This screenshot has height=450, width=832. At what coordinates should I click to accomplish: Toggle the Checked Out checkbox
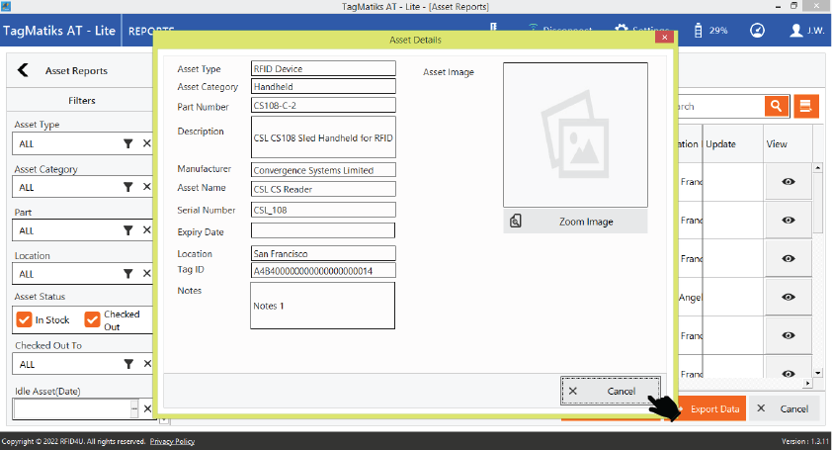pos(93,320)
